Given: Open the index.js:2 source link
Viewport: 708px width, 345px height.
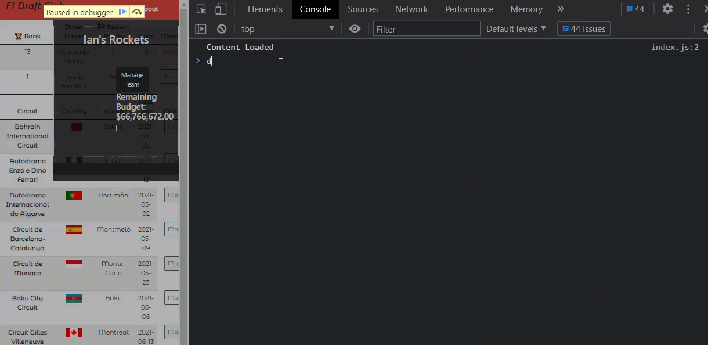Looking at the screenshot, I should tap(675, 47).
